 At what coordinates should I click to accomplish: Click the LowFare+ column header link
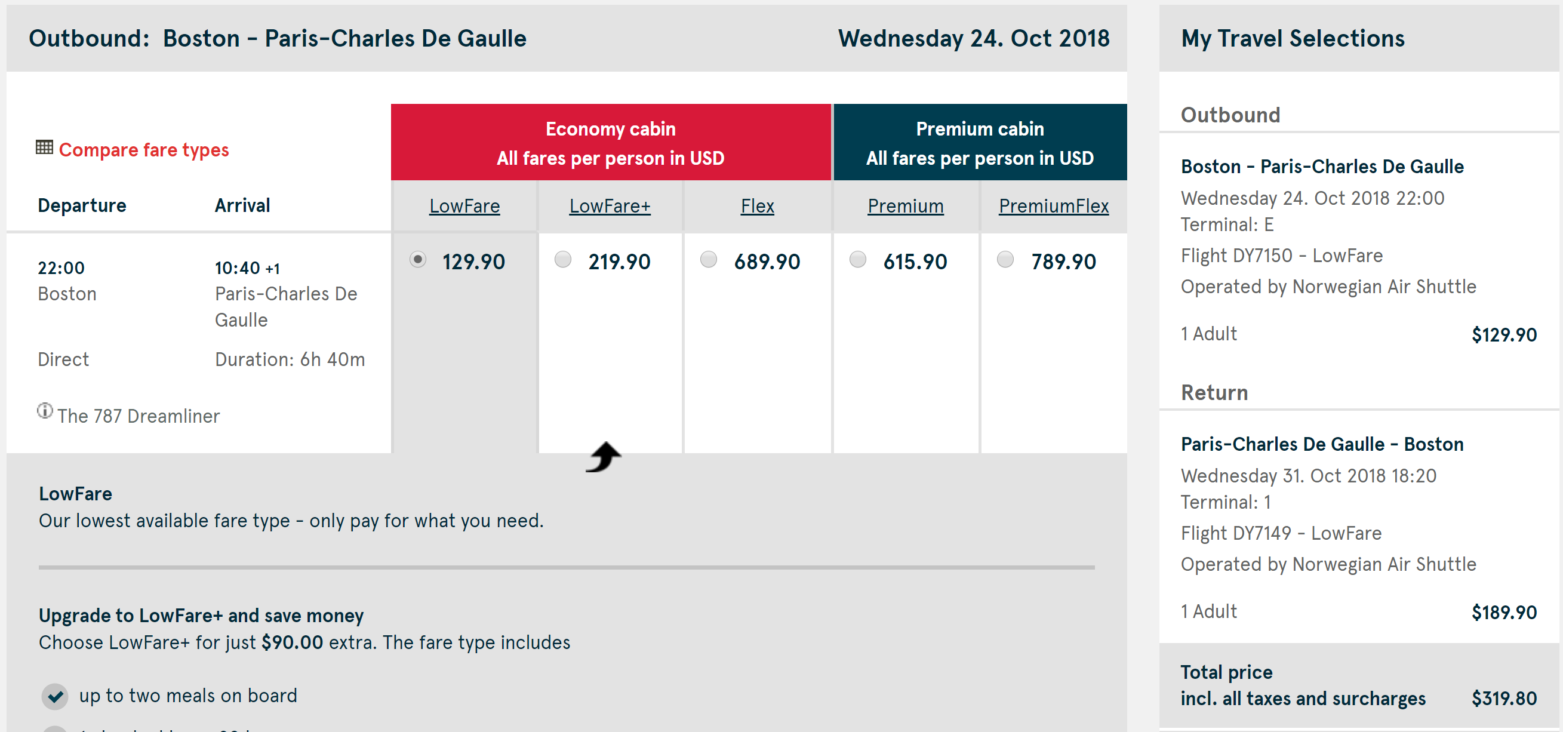pyautogui.click(x=609, y=207)
